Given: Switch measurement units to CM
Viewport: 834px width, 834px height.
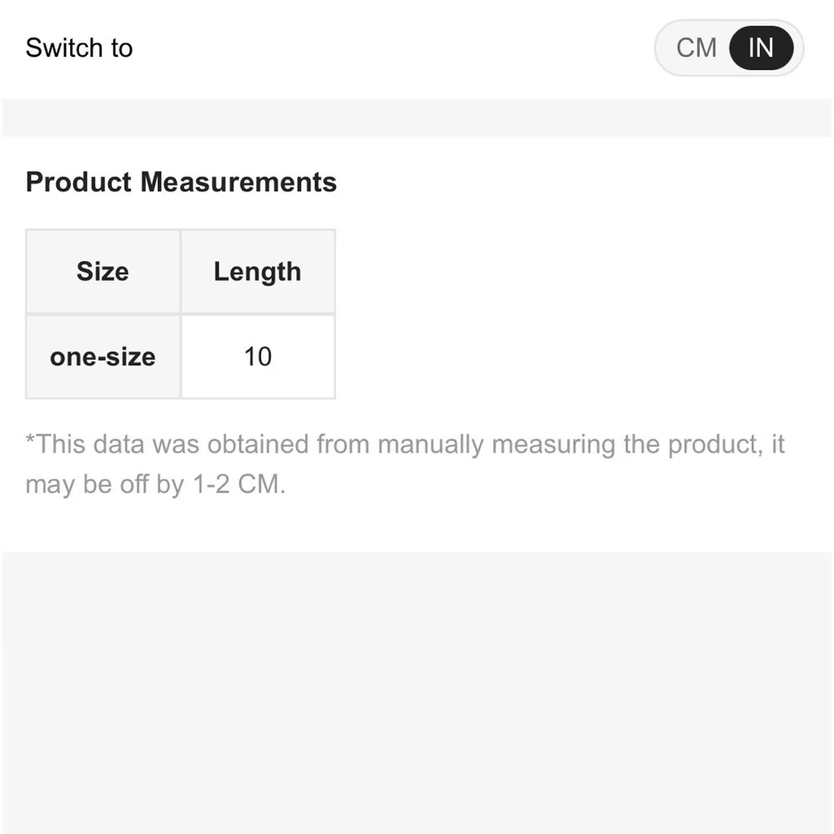Looking at the screenshot, I should [696, 48].
